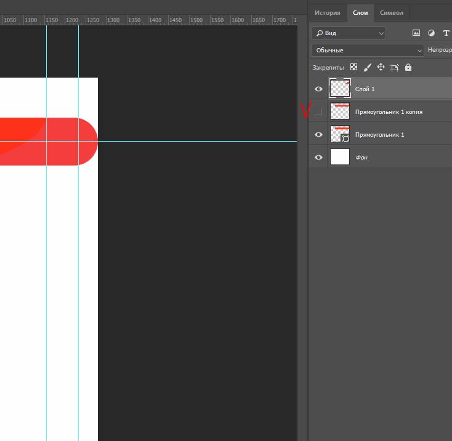Viewport: 452px width, 441px height.
Task: Lock transparent pixels with the checkerboard icon
Action: tap(353, 67)
